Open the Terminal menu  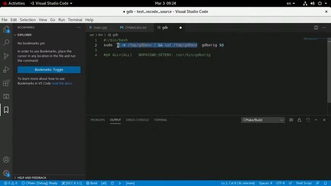click(x=75, y=20)
